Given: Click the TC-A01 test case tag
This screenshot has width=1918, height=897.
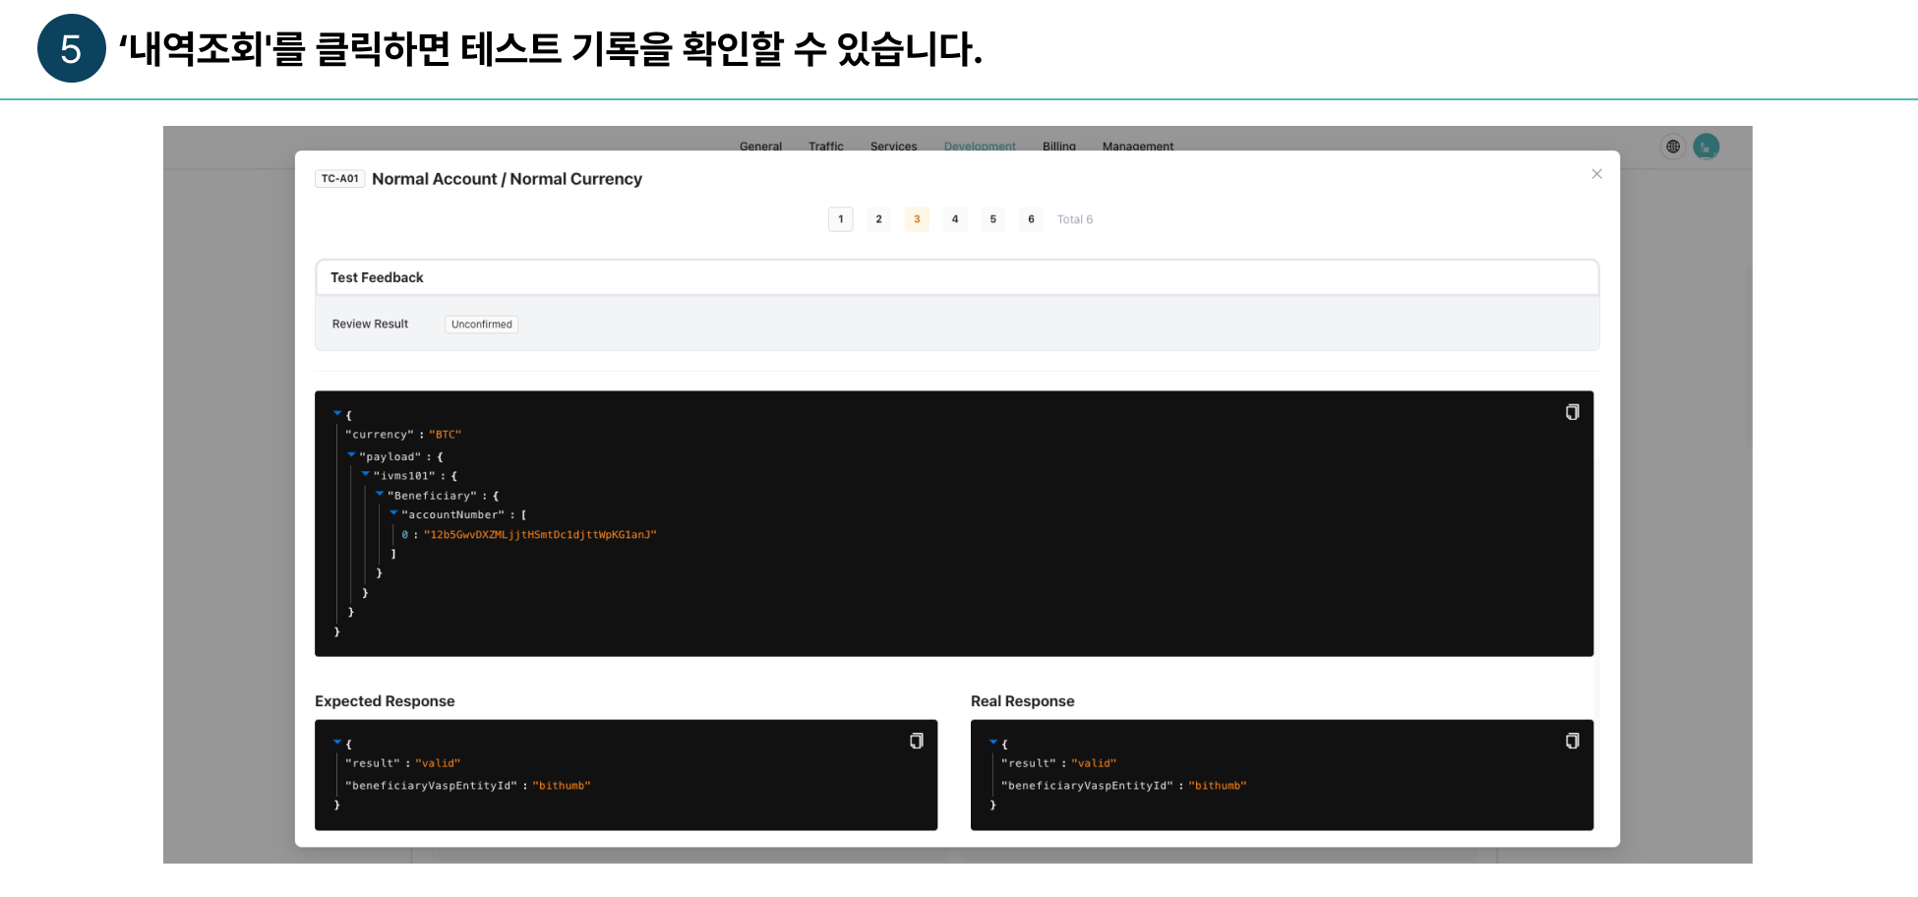Looking at the screenshot, I should [x=340, y=179].
